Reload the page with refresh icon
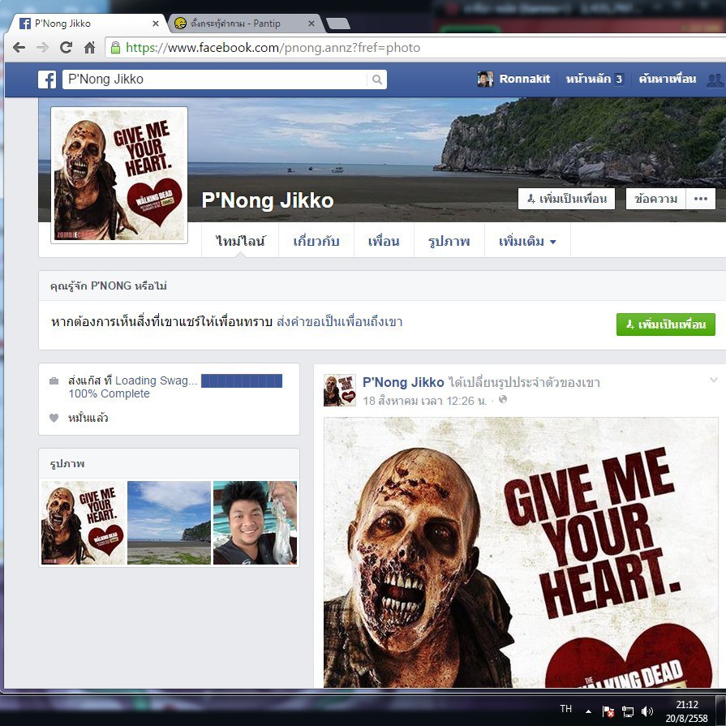726x726 pixels. pos(66,48)
